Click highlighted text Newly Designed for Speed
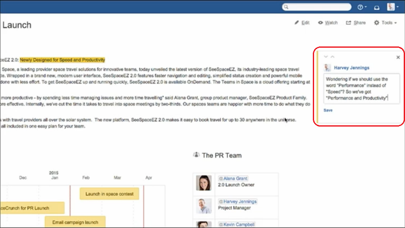This screenshot has width=405, height=228. click(x=62, y=60)
